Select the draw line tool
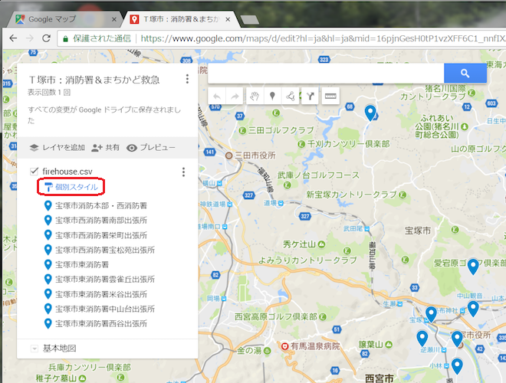This screenshot has width=506, height=383. click(290, 96)
